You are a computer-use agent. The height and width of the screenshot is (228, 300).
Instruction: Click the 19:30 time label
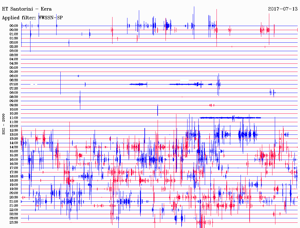[13, 189]
